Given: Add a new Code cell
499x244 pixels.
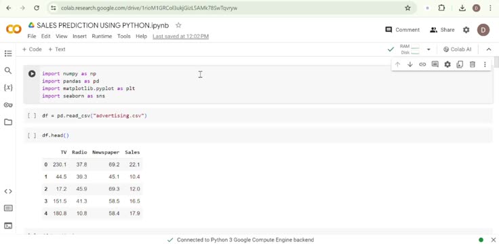Looking at the screenshot, I should click(x=32, y=49).
